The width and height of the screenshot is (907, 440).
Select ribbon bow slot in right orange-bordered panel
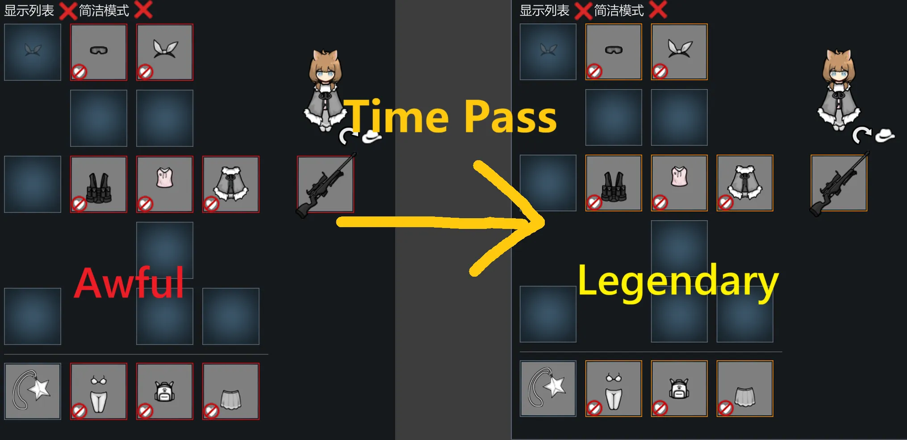[x=679, y=52]
